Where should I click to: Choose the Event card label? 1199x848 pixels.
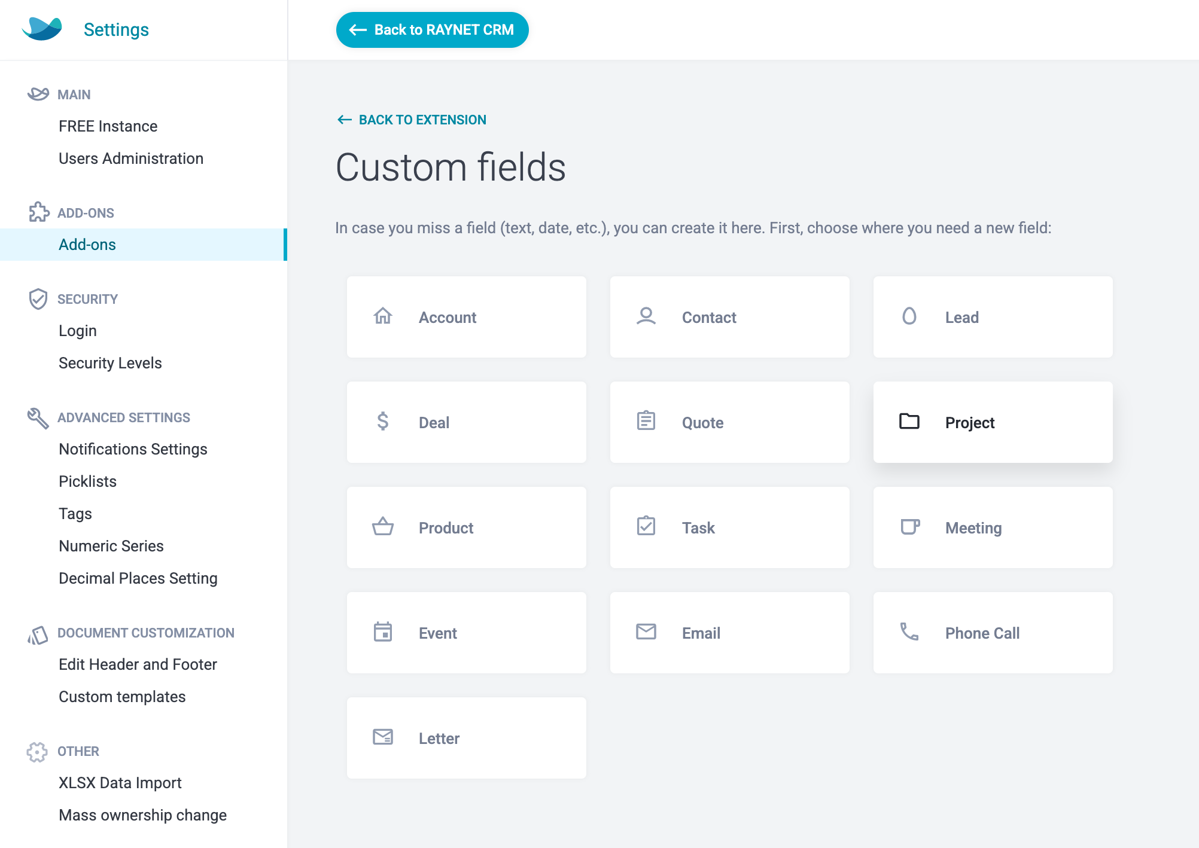[x=438, y=633]
